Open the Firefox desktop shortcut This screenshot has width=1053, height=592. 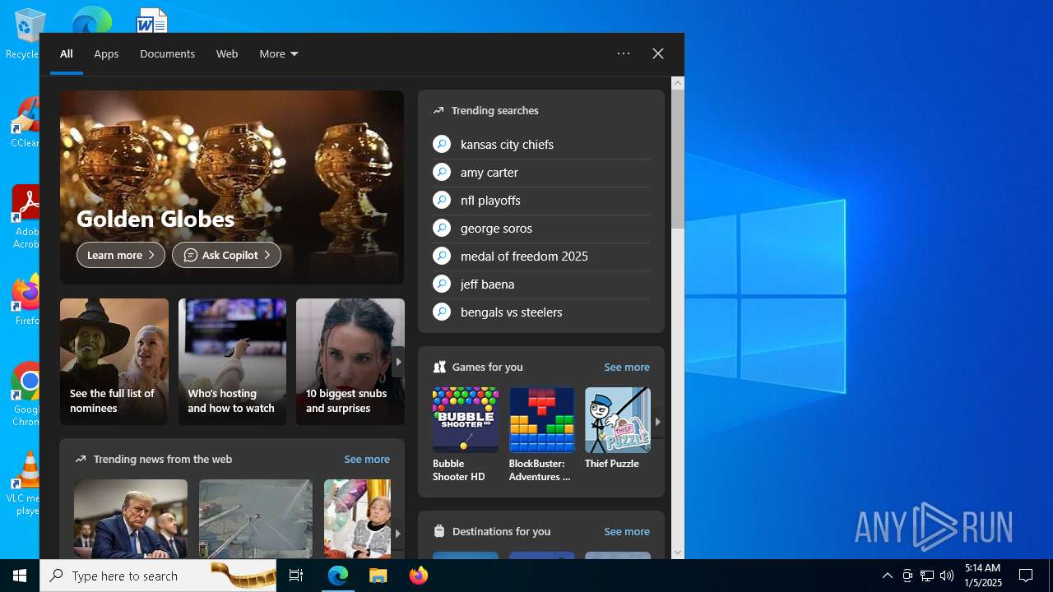[x=26, y=300]
